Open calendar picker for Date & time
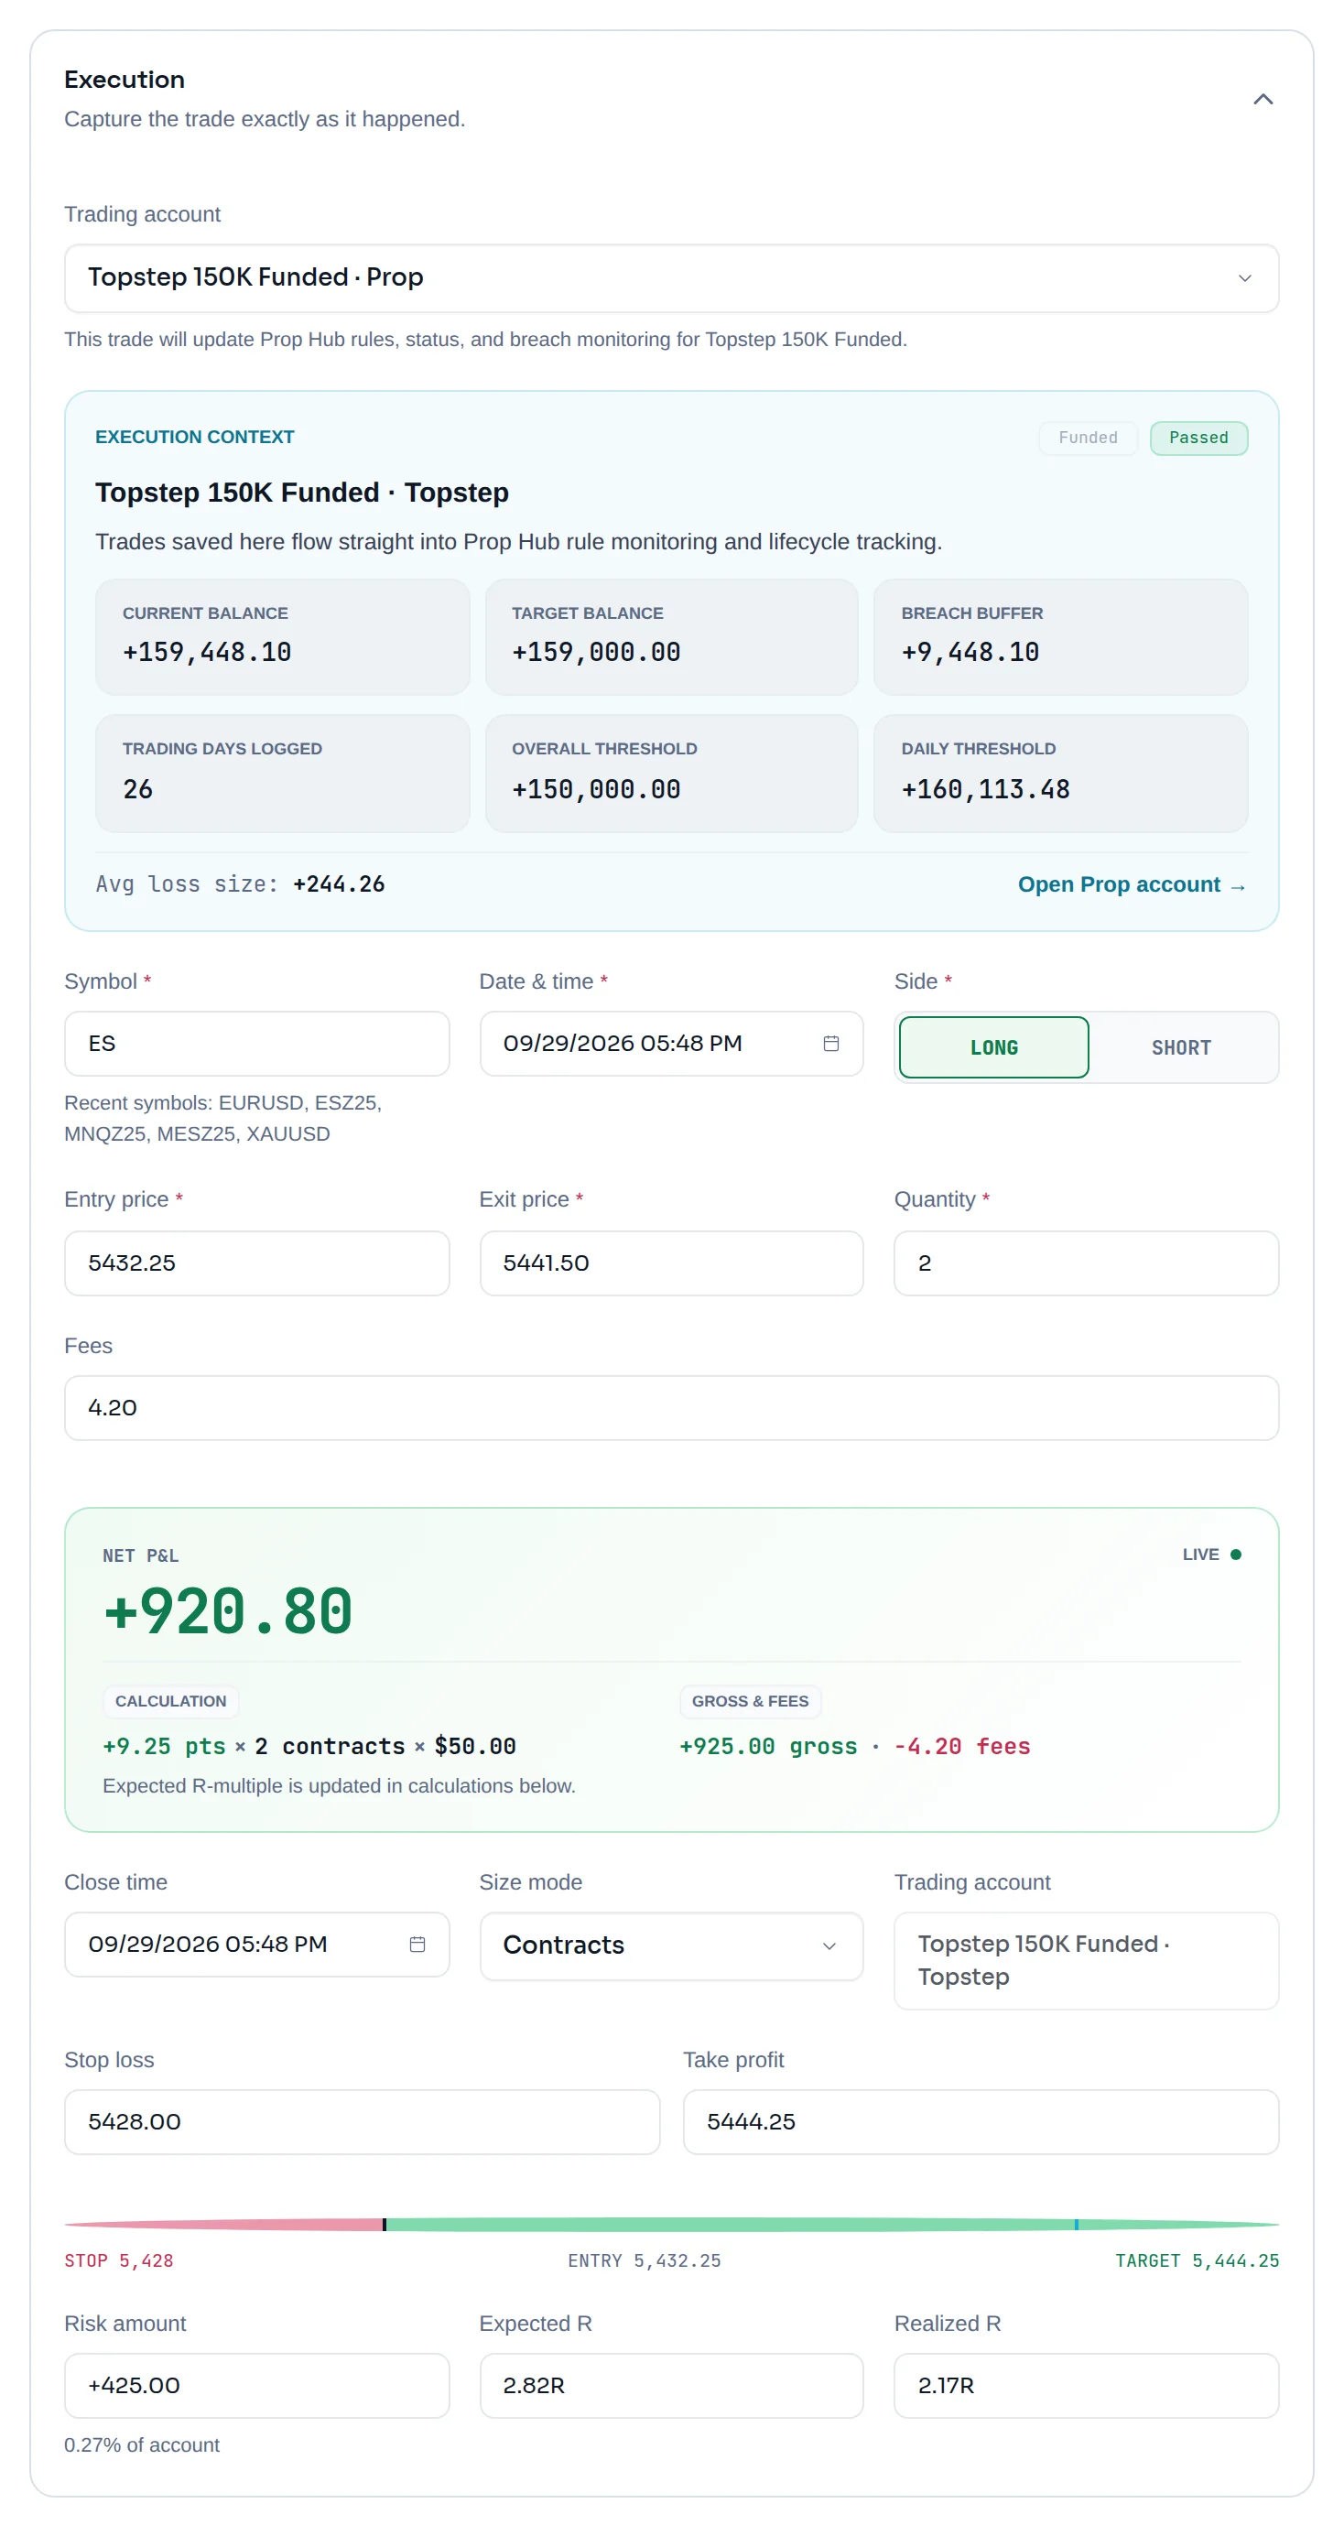The image size is (1344, 2525). coord(830,1043)
